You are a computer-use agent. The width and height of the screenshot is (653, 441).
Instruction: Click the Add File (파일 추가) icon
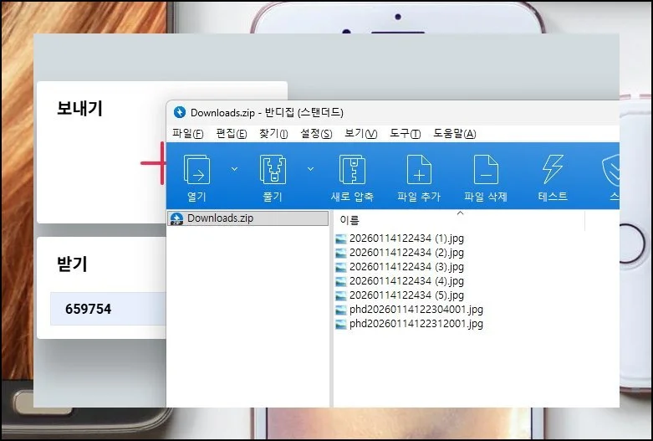tap(418, 171)
